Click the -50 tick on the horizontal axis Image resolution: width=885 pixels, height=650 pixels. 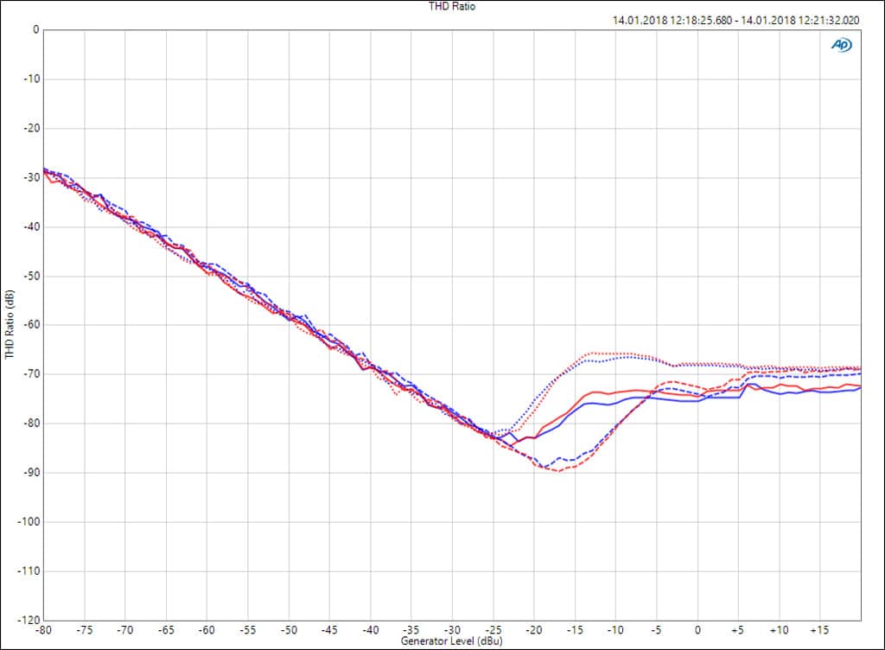click(x=289, y=630)
